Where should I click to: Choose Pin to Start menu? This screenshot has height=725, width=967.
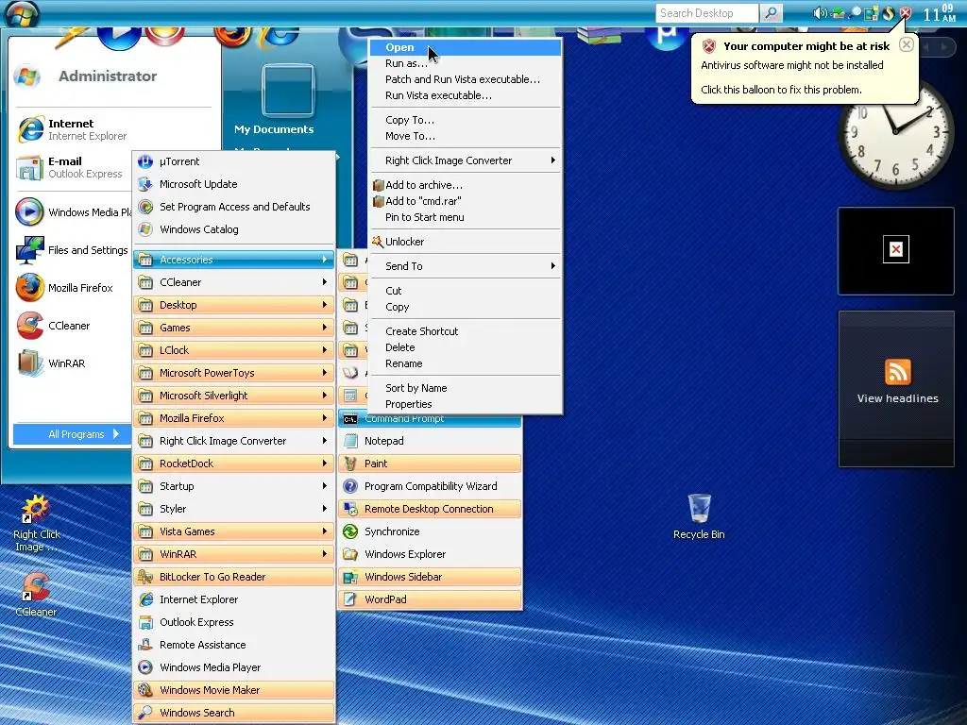coord(466,217)
